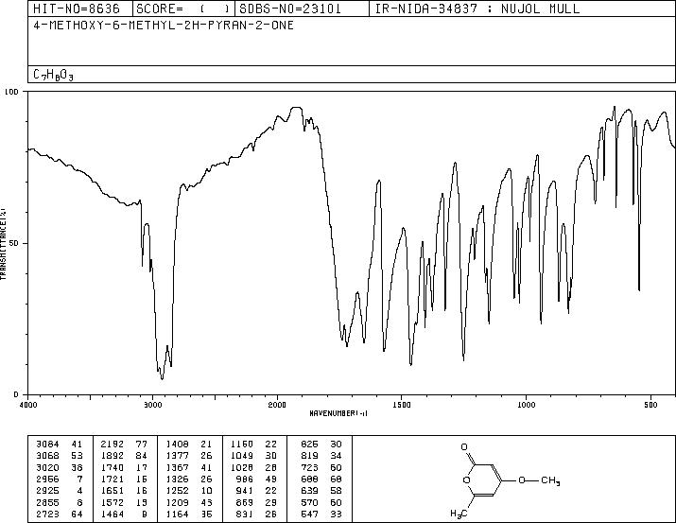Select peak table entry 819
This screenshot has height=523, width=676.
pyautogui.click(x=309, y=456)
